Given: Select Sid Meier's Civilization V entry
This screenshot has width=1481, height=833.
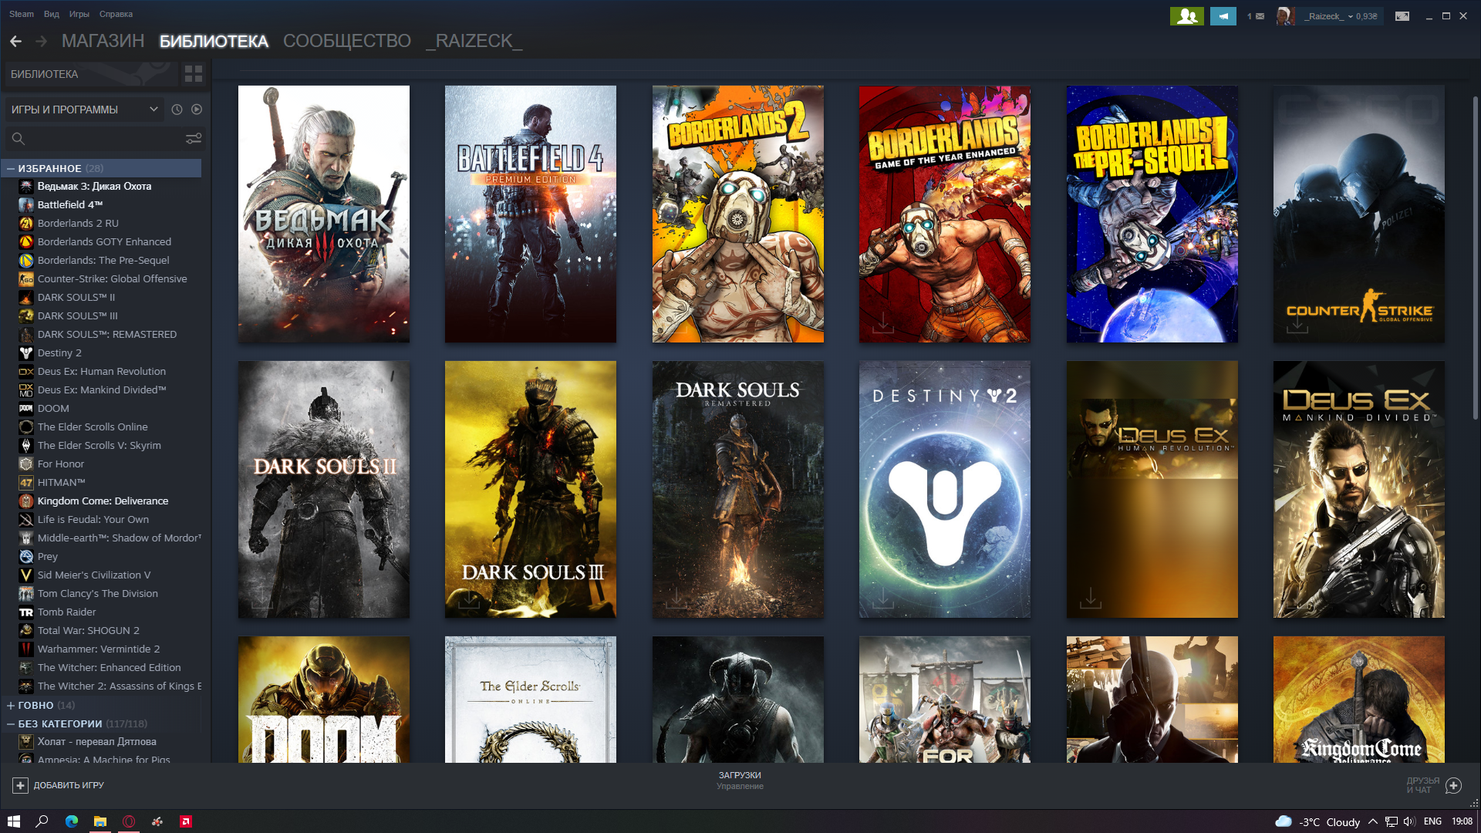Looking at the screenshot, I should tap(94, 575).
